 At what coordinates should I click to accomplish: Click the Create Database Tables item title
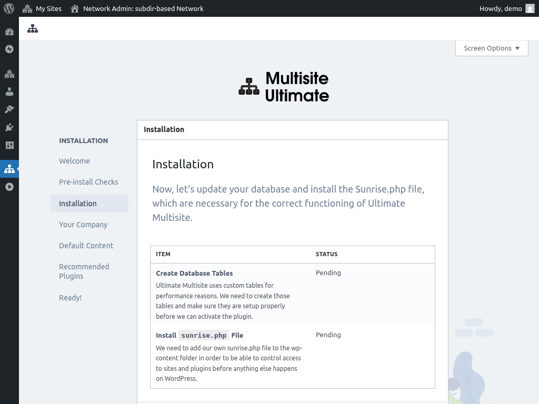point(194,273)
